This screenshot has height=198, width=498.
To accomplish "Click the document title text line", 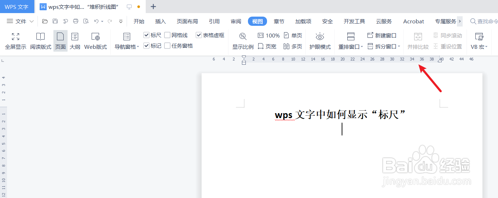I will [340, 115].
